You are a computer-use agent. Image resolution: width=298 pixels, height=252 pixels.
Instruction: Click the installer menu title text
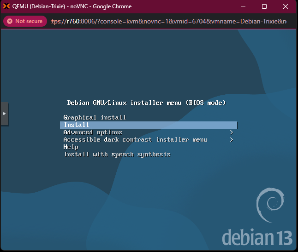pos(146,103)
